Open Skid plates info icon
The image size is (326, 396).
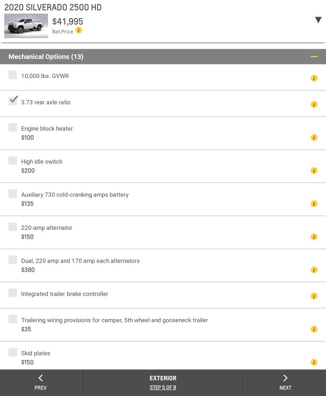(314, 362)
